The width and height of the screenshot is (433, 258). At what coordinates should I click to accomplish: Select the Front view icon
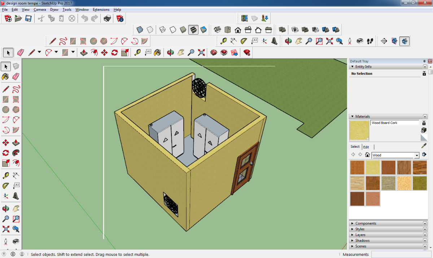(x=238, y=30)
